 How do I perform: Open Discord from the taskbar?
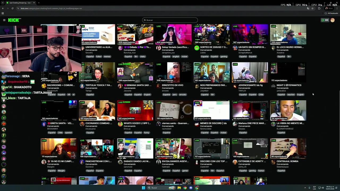point(191,188)
